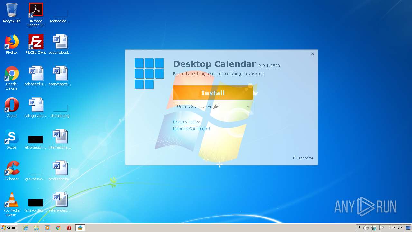412x232 pixels.
Task: Click the orange Install button
Action: [213, 93]
